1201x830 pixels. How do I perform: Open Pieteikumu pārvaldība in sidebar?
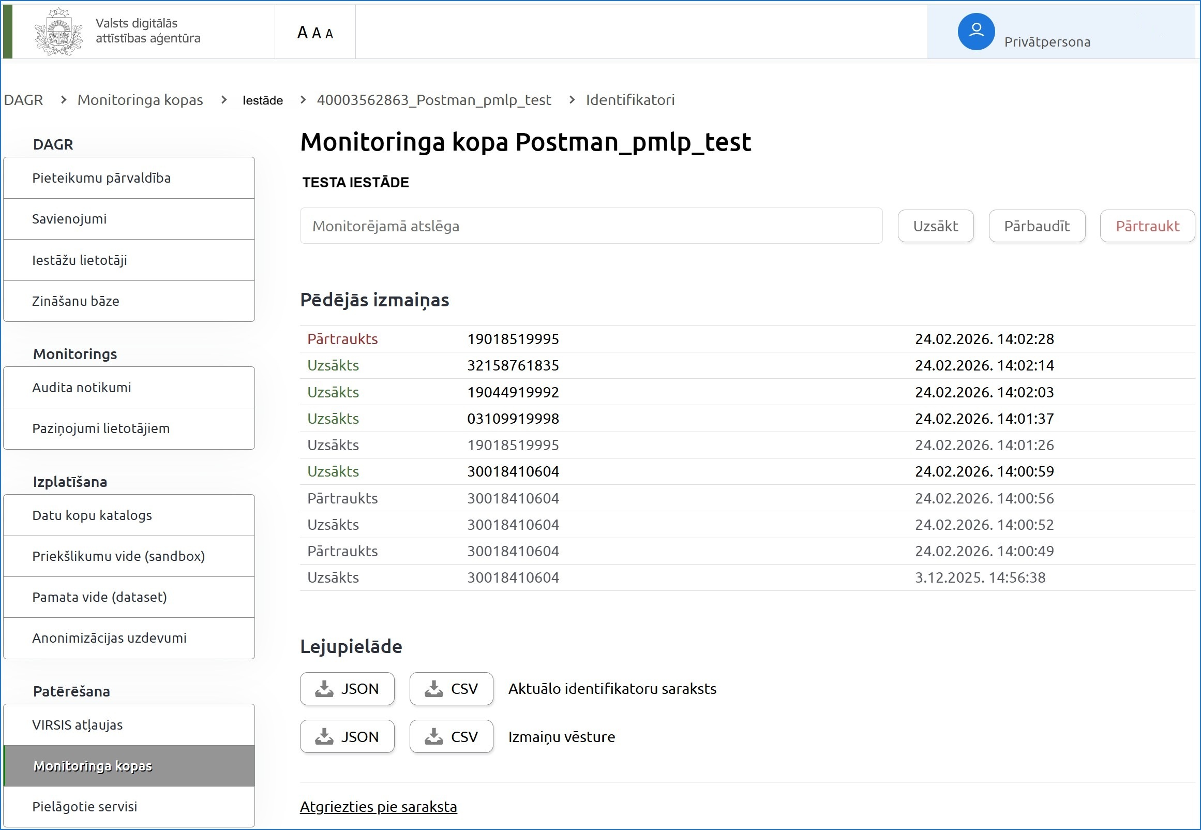pos(129,178)
